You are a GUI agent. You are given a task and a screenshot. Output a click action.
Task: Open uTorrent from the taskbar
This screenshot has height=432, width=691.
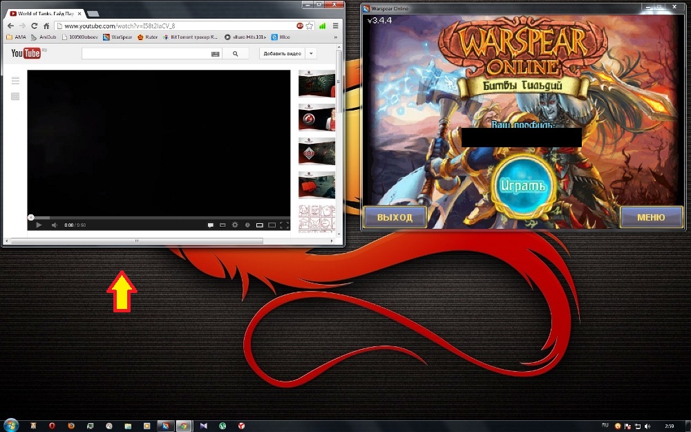point(223,426)
